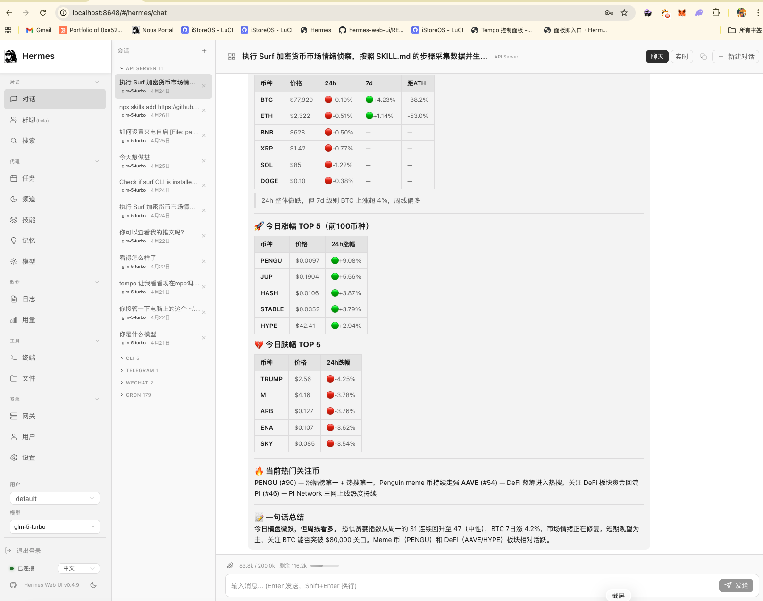Select 对话 in the sidebar menu
The image size is (763, 601).
pos(29,99)
